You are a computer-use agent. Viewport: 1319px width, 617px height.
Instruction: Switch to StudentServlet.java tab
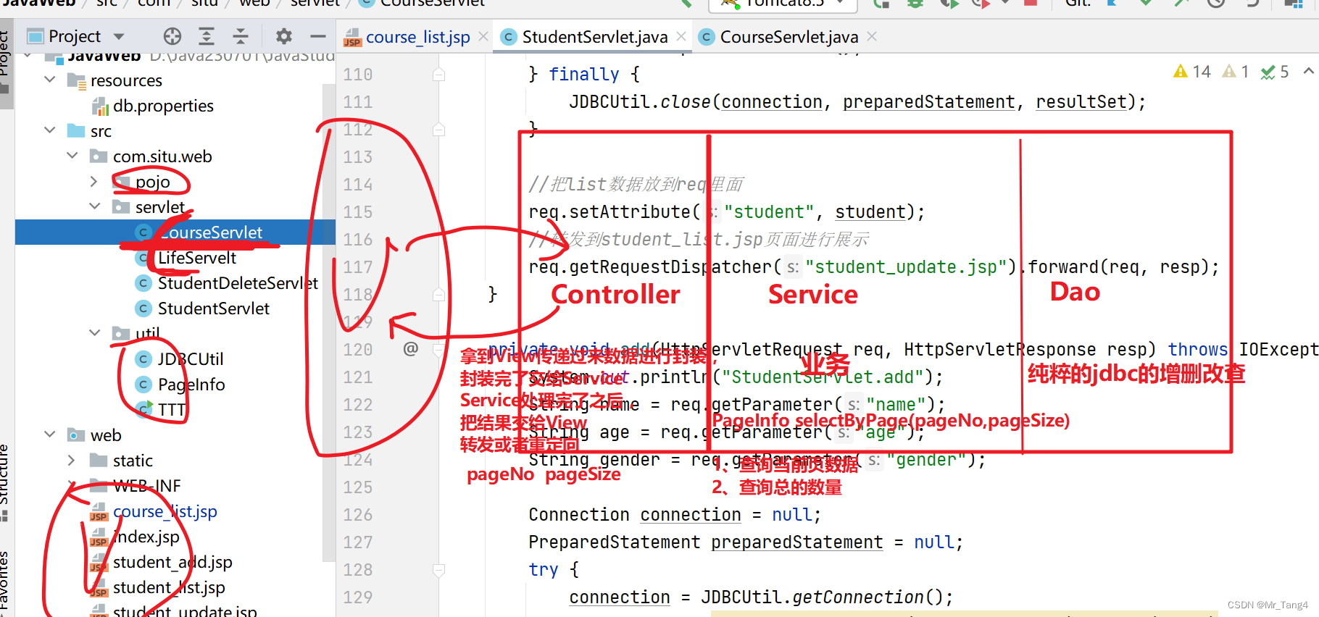[x=594, y=37]
